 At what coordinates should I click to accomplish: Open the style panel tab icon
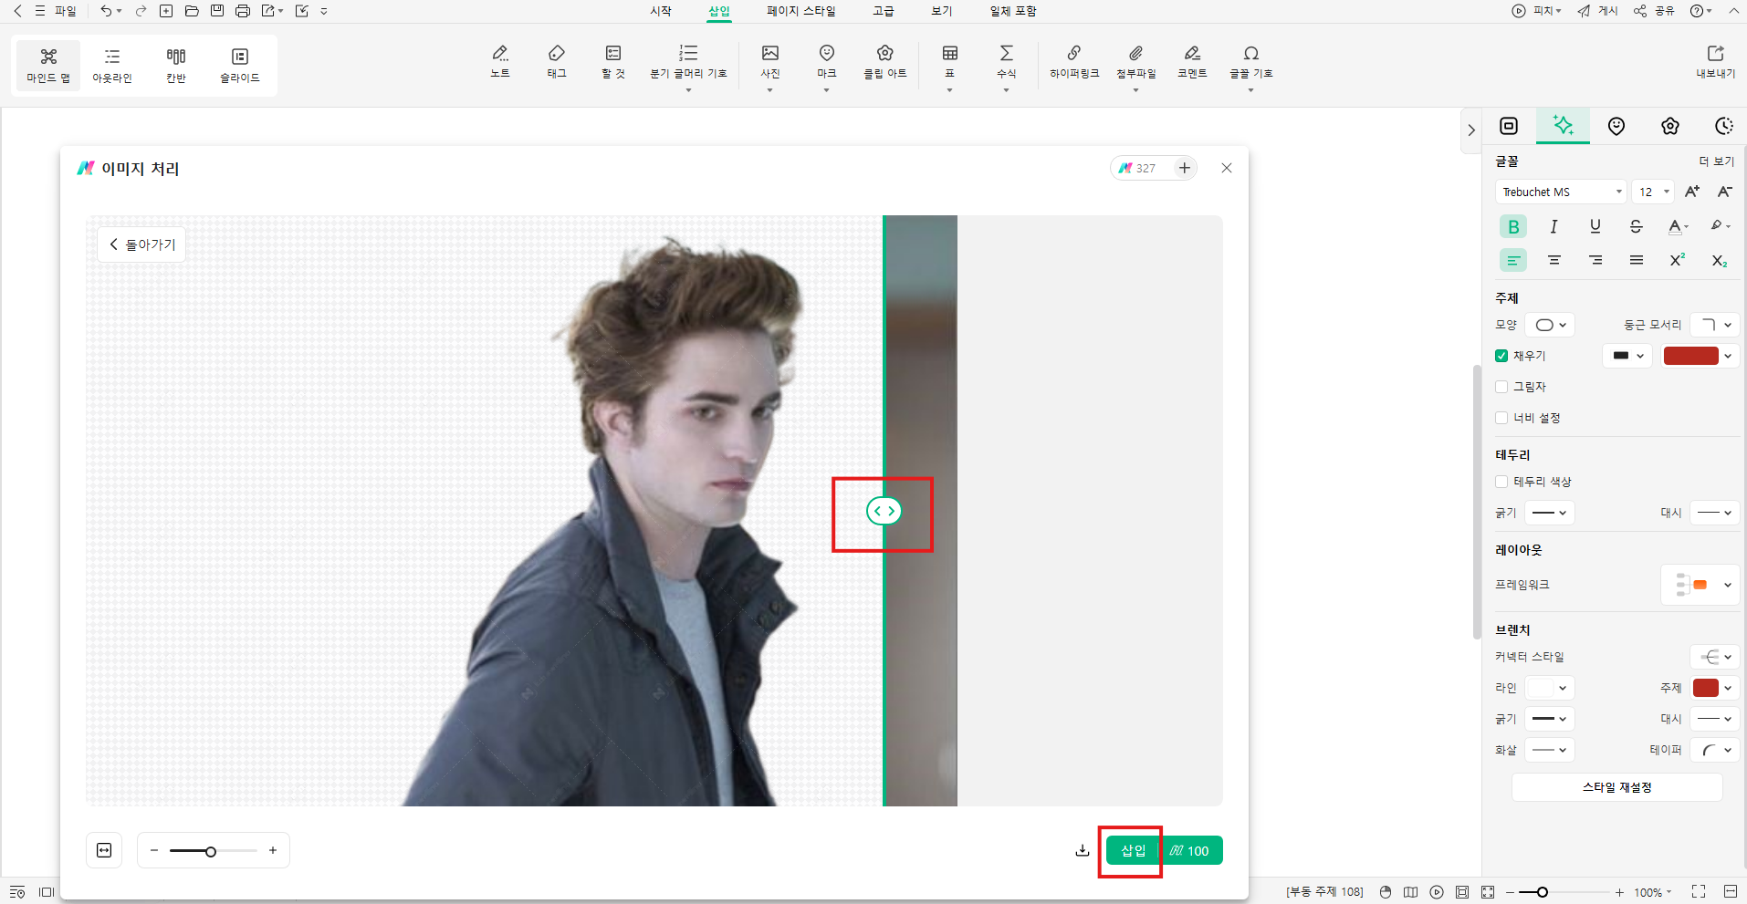(x=1509, y=126)
